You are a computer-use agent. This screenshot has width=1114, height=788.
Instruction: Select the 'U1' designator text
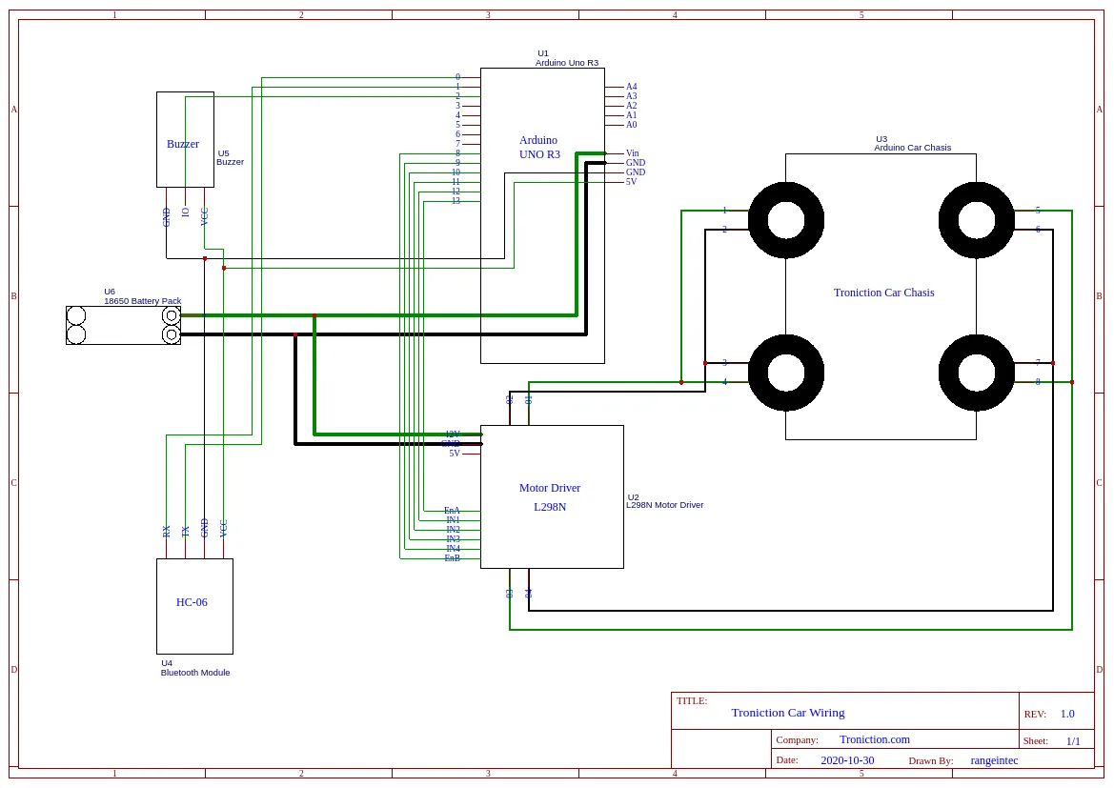[x=543, y=53]
